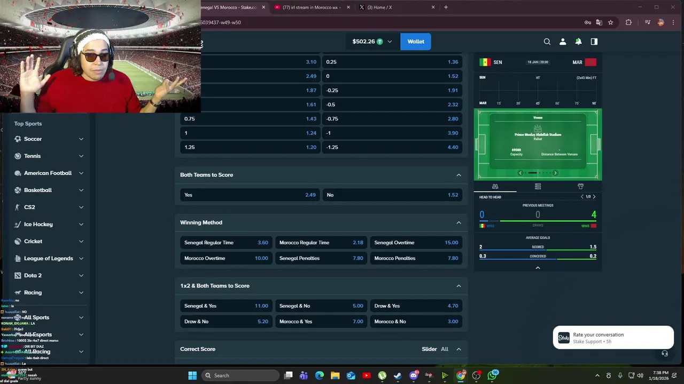Screen dimensions: 684x384
Task: Click the Cricket icon in sidebar
Action: click(18, 241)
